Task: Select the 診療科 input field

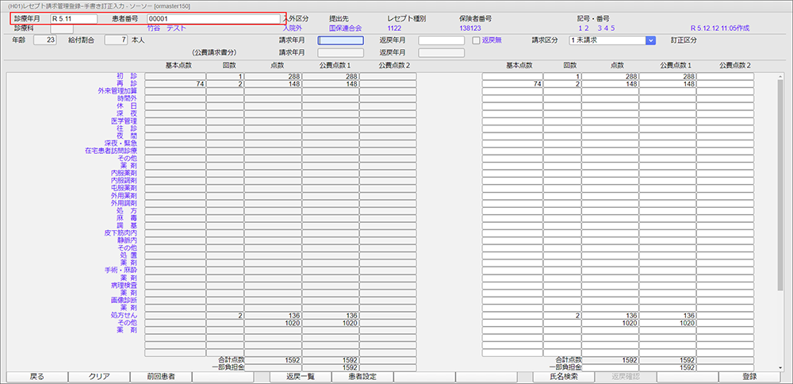Action: point(62,29)
